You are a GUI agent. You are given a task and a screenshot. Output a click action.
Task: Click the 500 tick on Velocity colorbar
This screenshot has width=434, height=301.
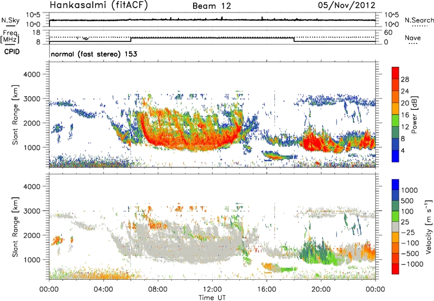point(407,200)
